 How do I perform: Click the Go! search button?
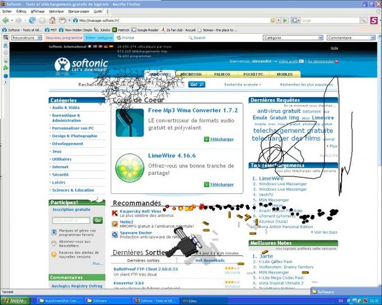(x=197, y=85)
